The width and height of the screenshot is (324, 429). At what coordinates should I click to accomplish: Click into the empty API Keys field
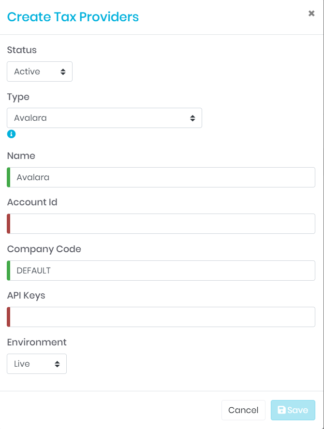point(162,317)
